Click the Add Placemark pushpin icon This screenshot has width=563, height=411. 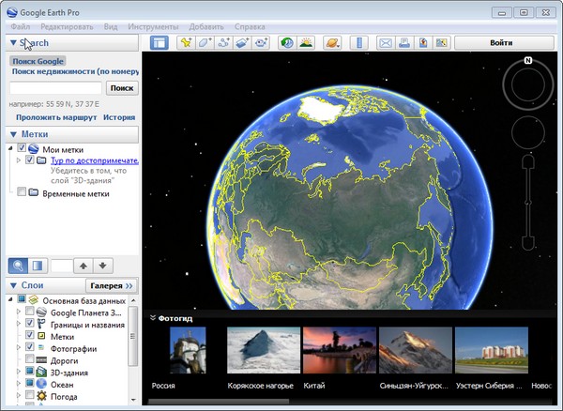click(186, 43)
